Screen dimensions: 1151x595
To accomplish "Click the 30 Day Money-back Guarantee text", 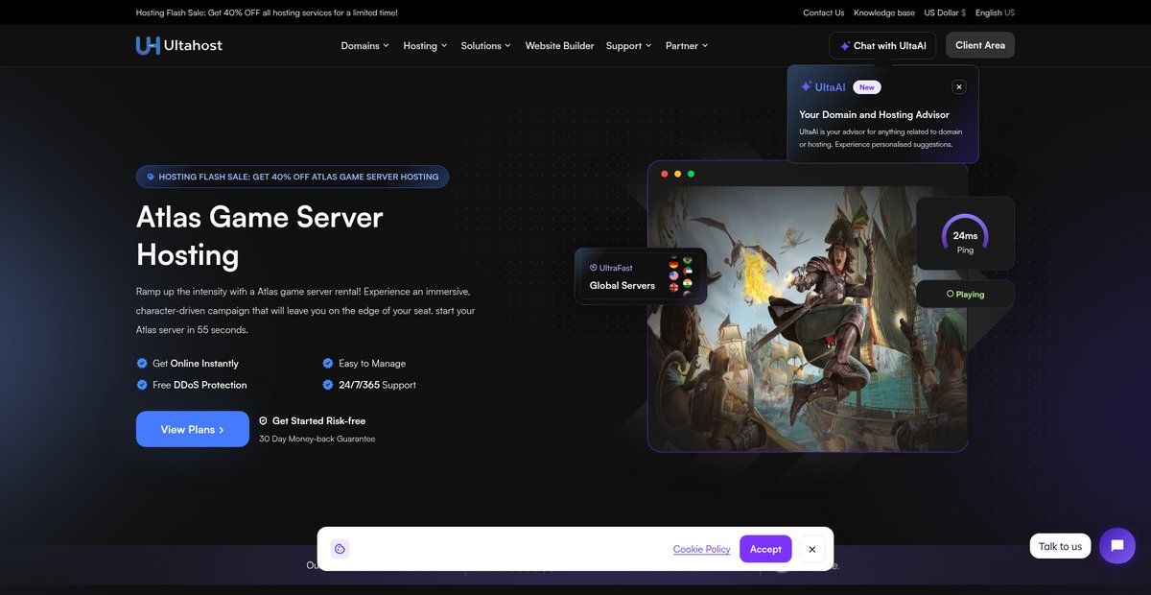I will click(317, 439).
